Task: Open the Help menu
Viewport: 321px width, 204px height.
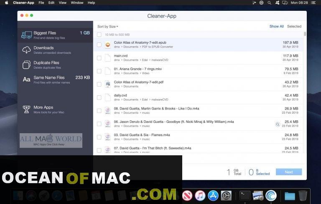Action: pyautogui.click(x=91, y=2)
